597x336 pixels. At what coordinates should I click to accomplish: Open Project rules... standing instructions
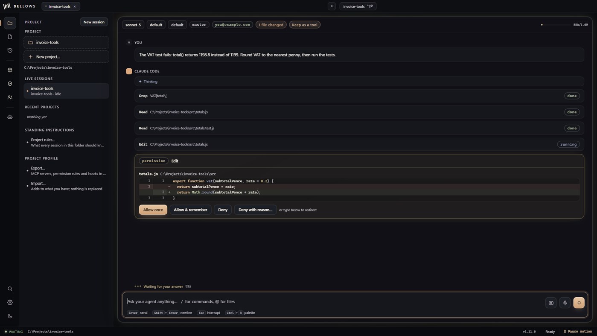coord(66,143)
